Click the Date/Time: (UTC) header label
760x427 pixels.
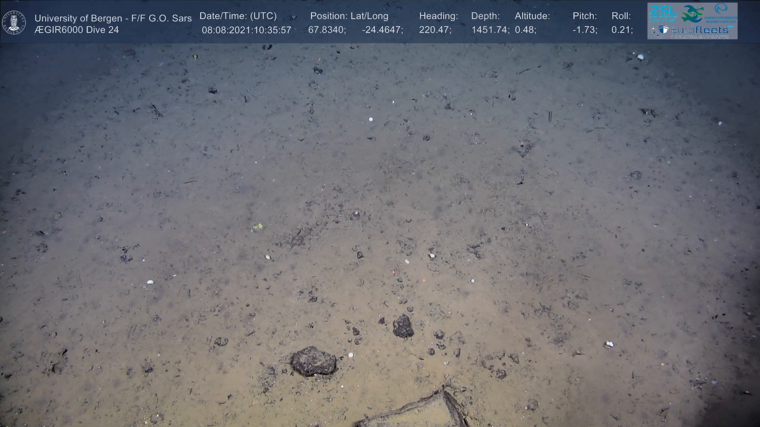[238, 16]
